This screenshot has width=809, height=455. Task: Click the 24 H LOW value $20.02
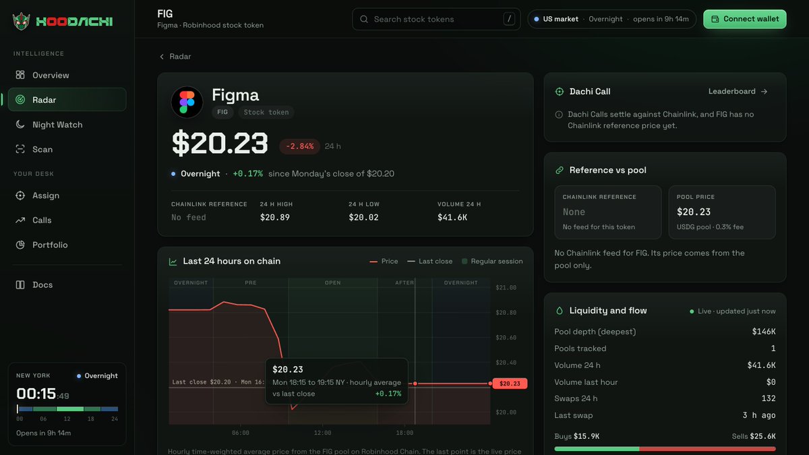coord(363,217)
